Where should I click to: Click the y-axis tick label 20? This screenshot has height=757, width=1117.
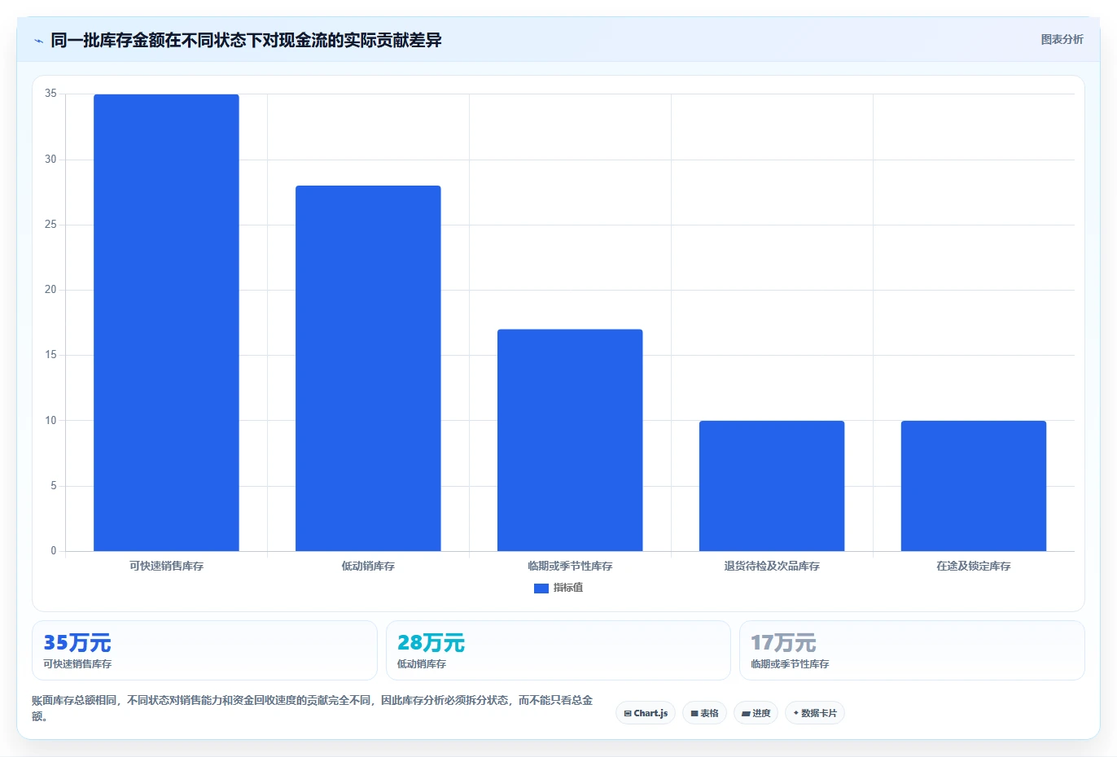(50, 290)
